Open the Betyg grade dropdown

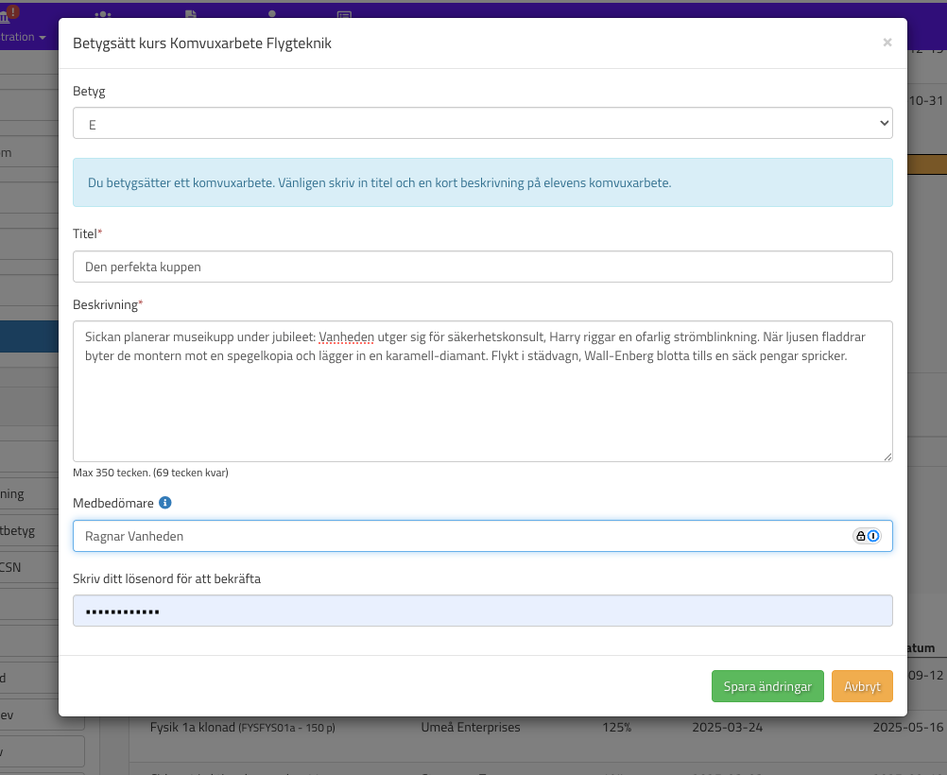pos(482,124)
